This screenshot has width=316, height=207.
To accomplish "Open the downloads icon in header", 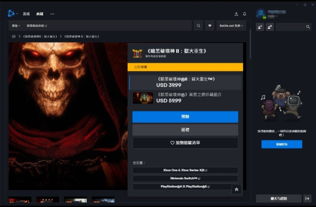I will pyautogui.click(x=236, y=14).
